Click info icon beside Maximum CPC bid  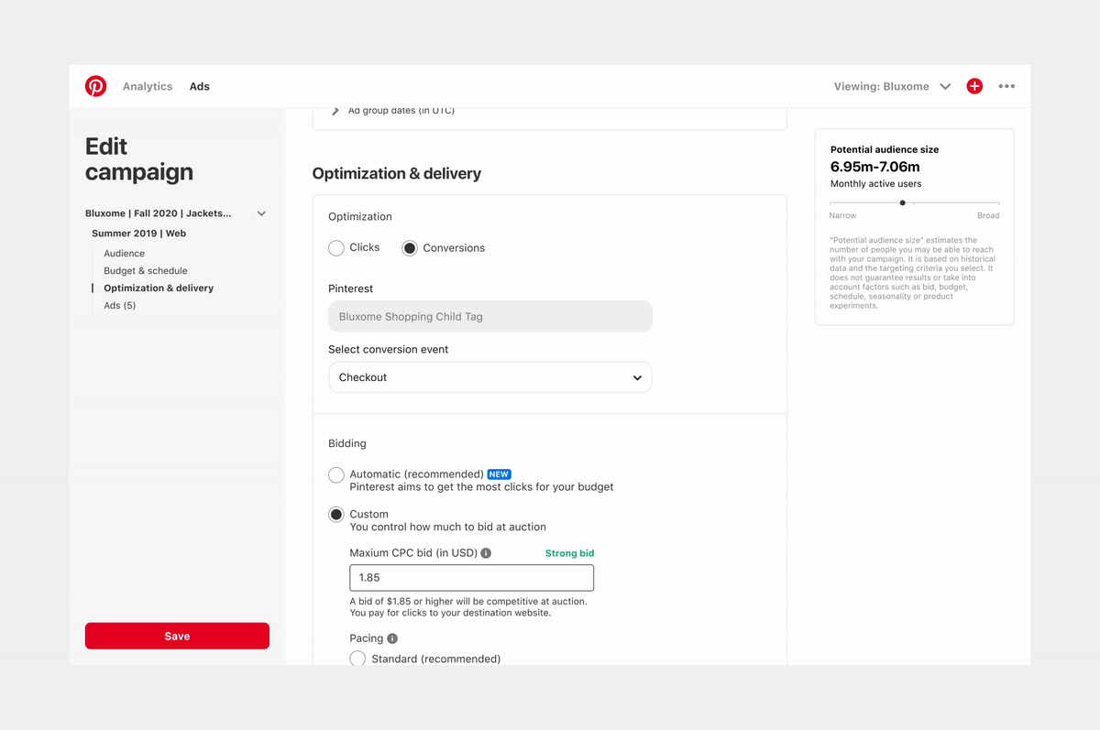(486, 553)
